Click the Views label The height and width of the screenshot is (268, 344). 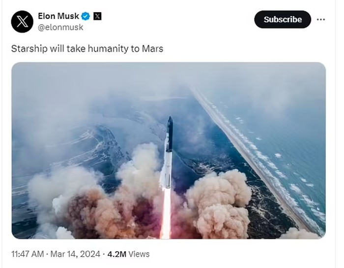click(140, 254)
